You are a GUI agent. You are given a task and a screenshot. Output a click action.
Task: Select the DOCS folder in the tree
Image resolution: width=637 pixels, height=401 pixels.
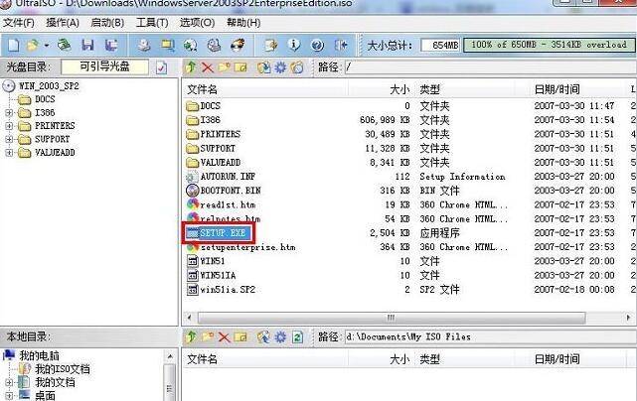(x=45, y=99)
